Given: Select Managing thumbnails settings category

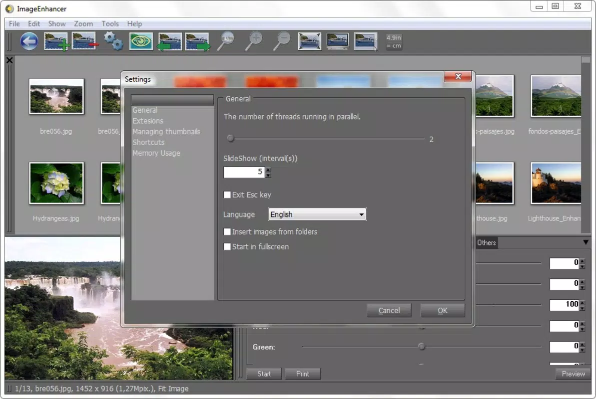Looking at the screenshot, I should click(x=166, y=132).
